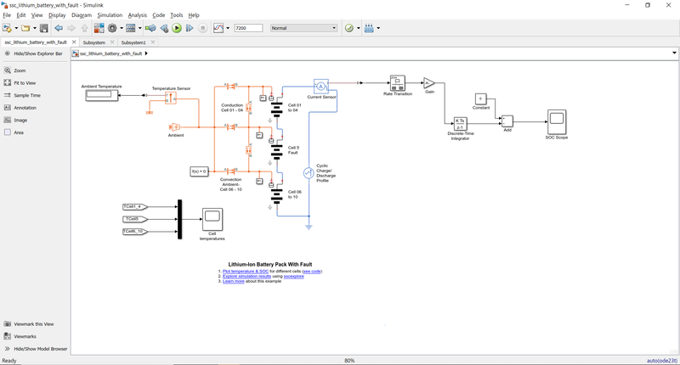Click the Explore simulation results link
The width and height of the screenshot is (680, 365).
(246, 276)
